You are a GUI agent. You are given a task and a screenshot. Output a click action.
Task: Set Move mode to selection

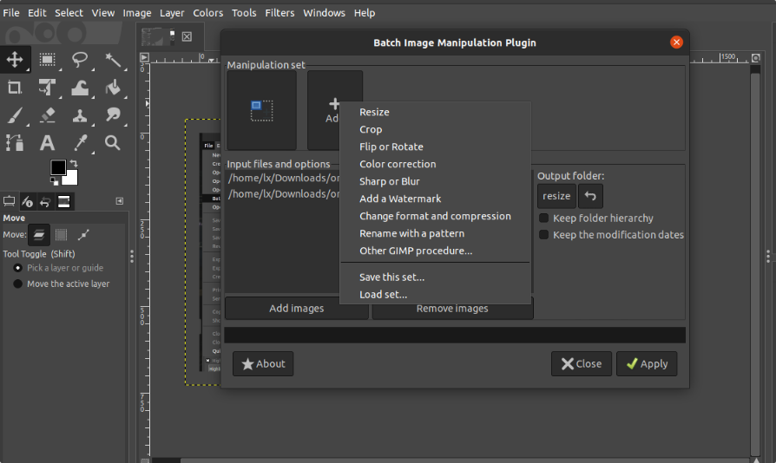pos(62,235)
